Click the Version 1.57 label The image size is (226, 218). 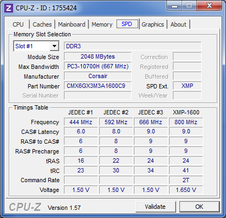(x=64, y=208)
